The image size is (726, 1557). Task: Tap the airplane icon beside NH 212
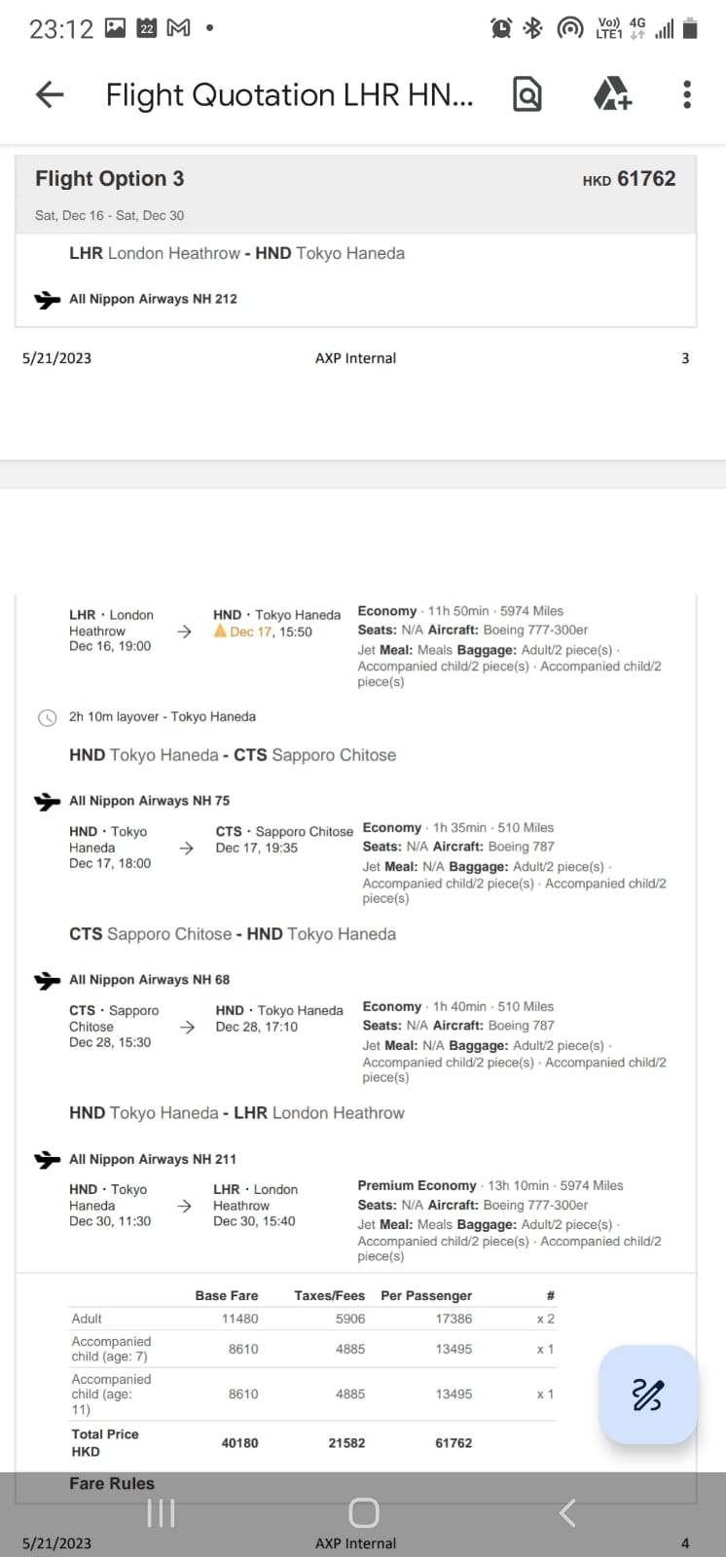tap(47, 300)
